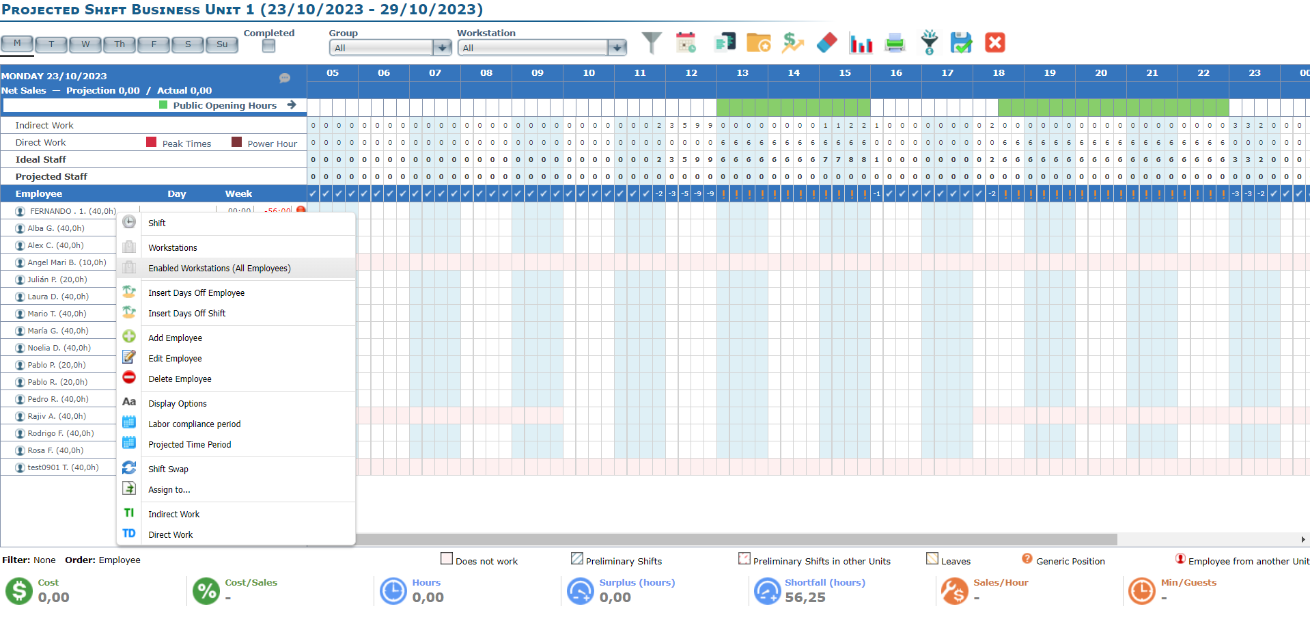
Task: Open the calendar with clock icon
Action: tap(686, 43)
